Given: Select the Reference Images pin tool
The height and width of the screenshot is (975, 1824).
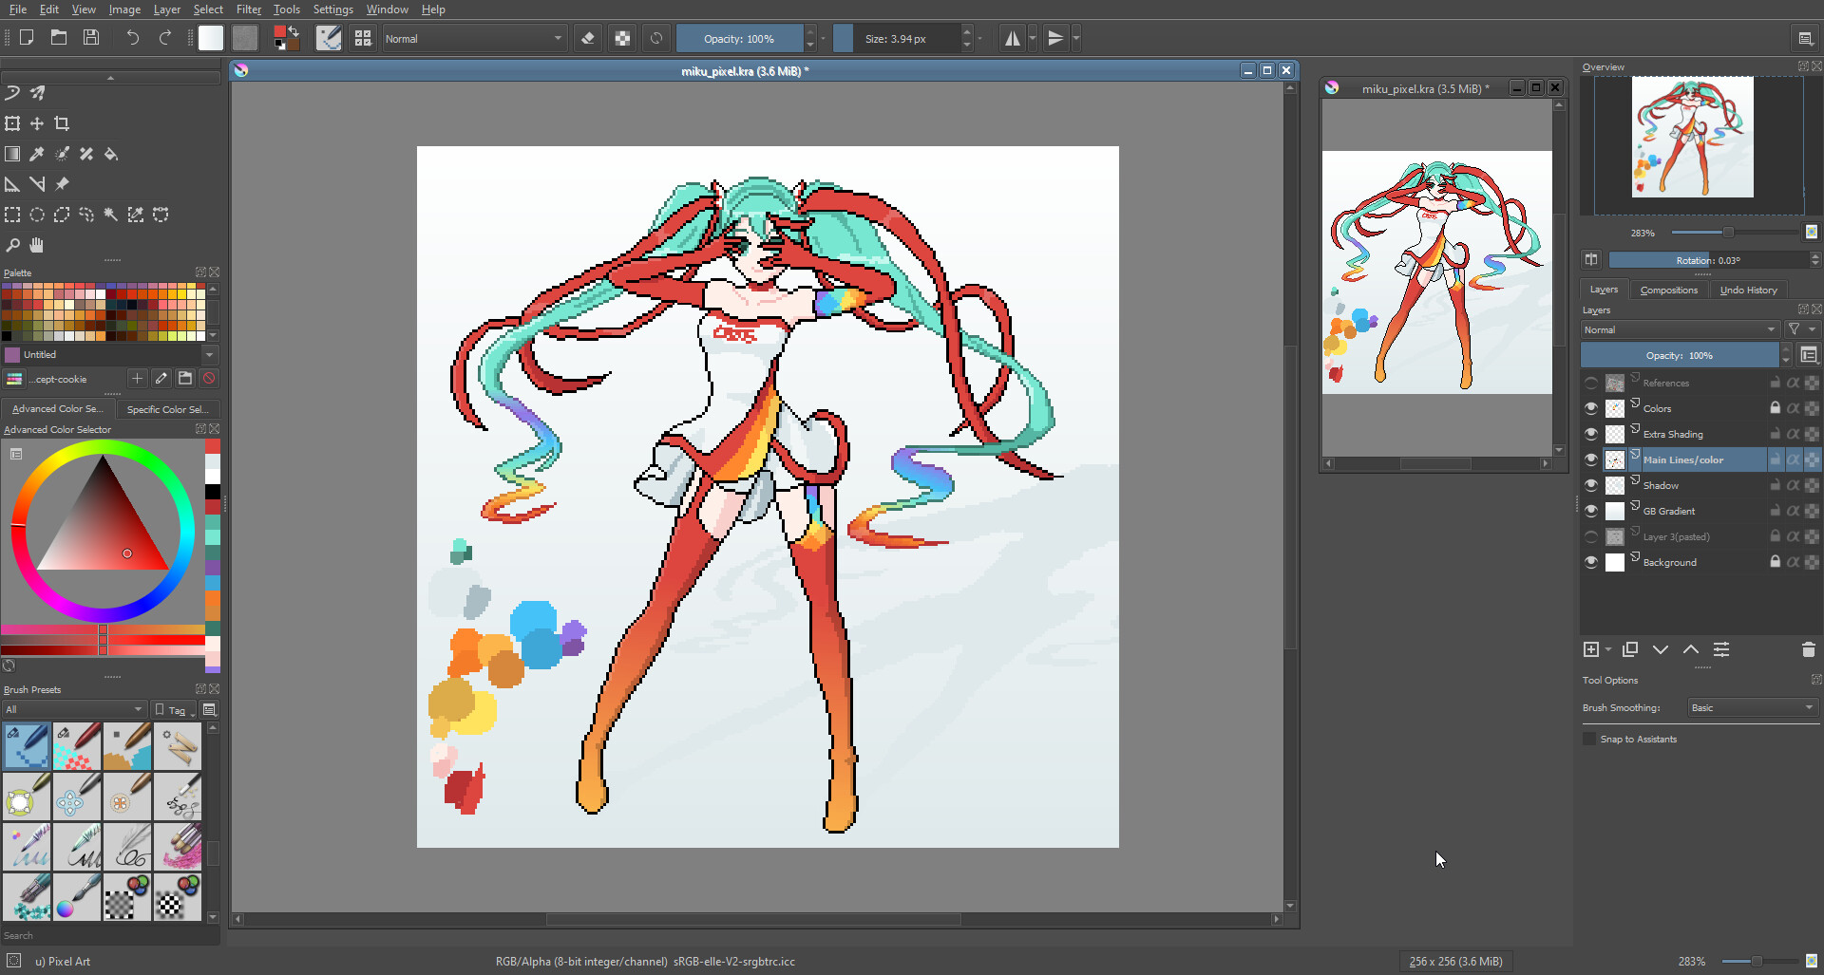Looking at the screenshot, I should point(62,184).
